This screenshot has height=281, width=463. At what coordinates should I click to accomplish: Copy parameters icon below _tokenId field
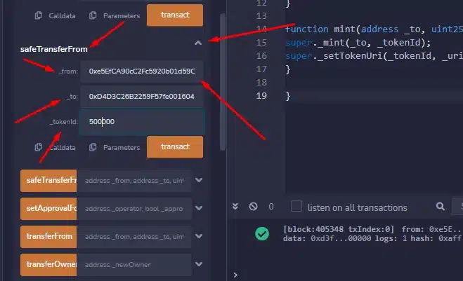click(93, 147)
